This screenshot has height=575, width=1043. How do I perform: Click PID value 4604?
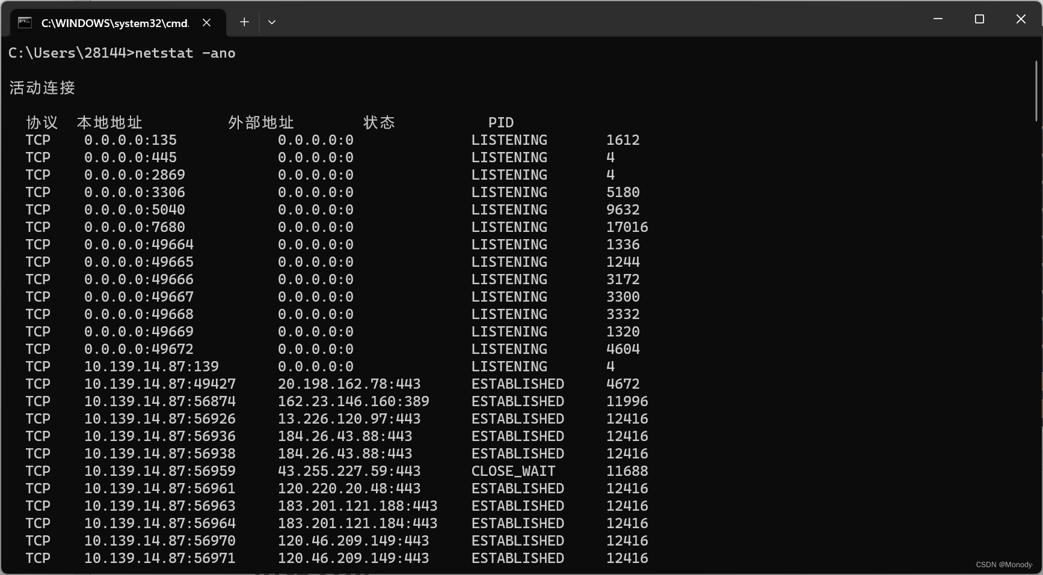pyautogui.click(x=623, y=349)
